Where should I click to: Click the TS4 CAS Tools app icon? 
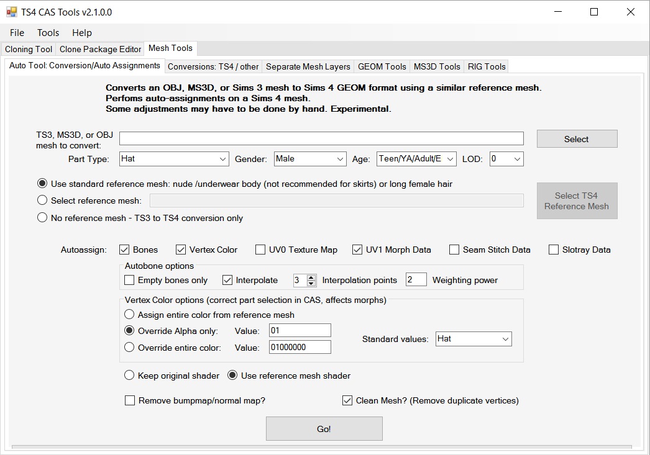point(11,12)
